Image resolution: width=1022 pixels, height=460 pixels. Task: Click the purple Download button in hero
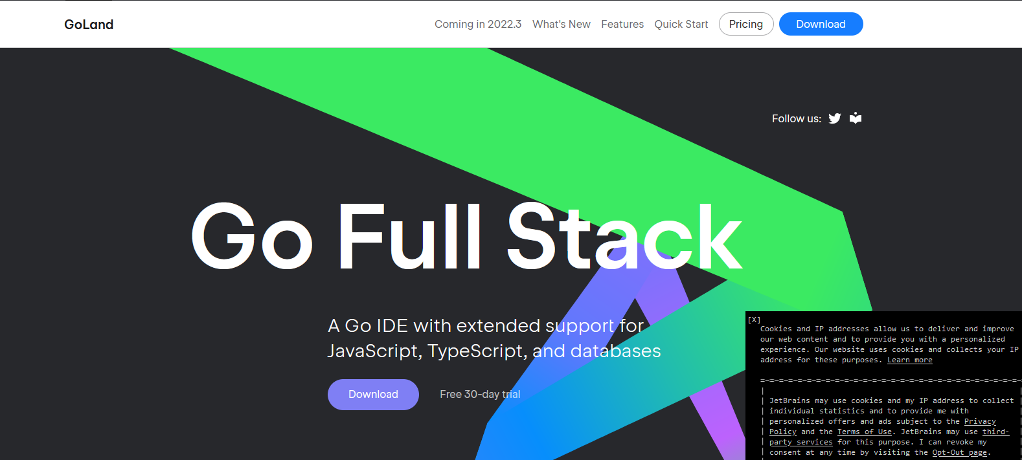[x=373, y=395]
